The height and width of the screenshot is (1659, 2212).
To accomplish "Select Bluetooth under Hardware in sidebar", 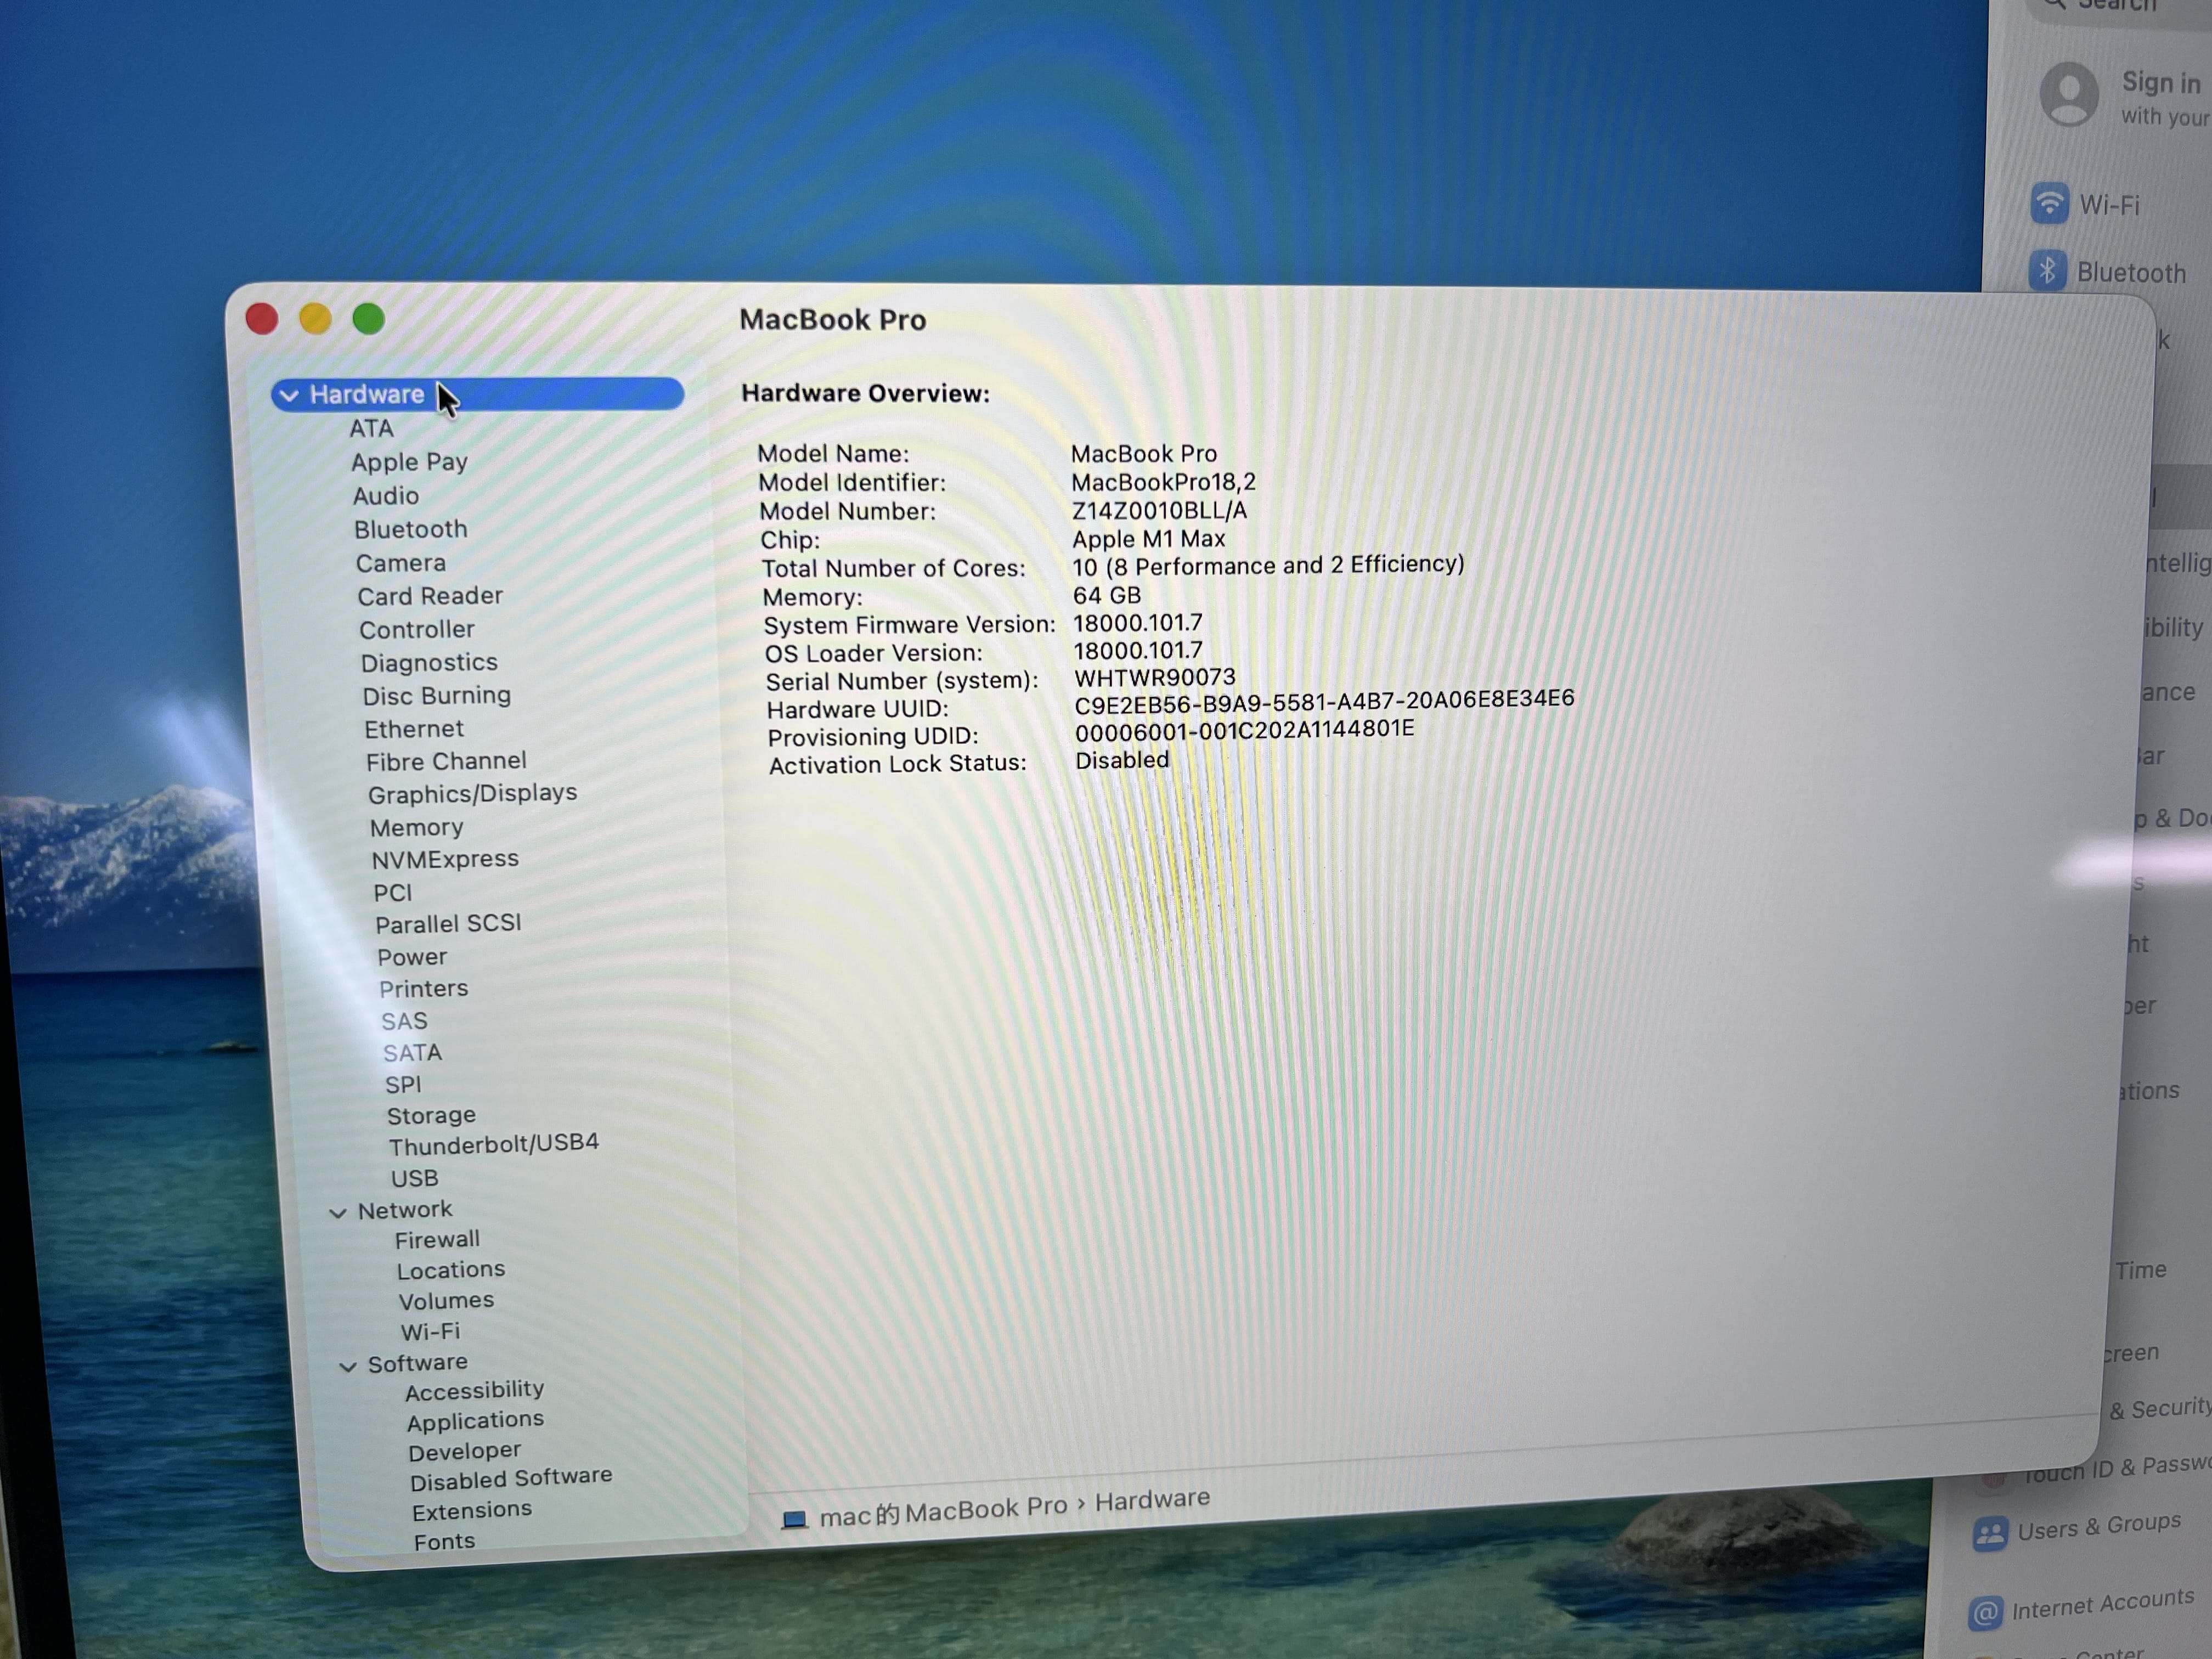I will click(410, 529).
